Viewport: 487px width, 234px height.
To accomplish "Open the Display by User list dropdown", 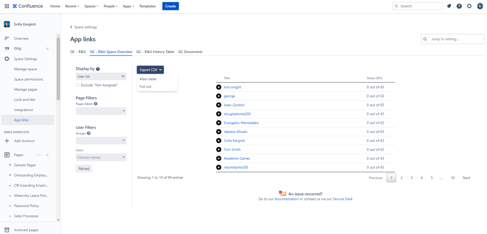I will (101, 76).
